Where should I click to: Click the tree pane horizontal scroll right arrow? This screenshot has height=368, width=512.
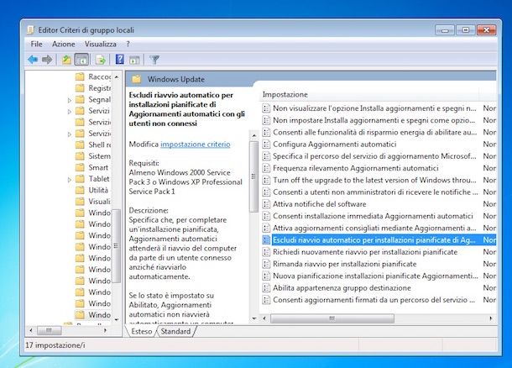point(105,330)
